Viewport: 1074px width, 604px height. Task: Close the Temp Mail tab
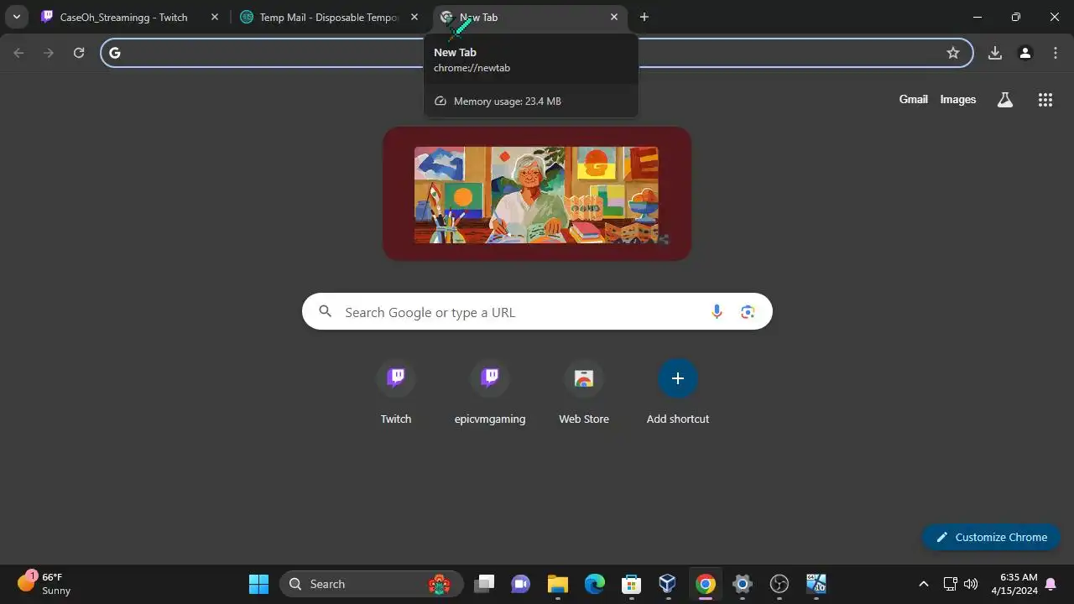pos(414,17)
